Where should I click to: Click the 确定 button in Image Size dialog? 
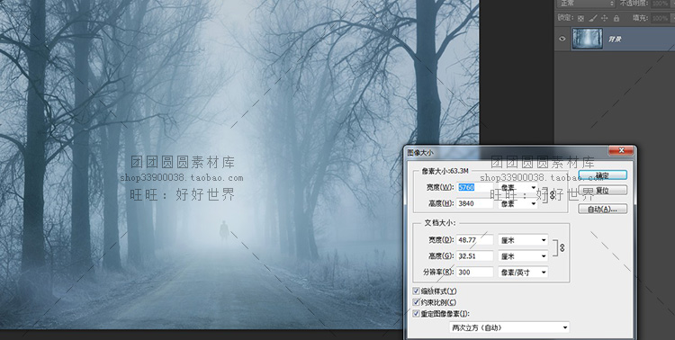(x=602, y=175)
